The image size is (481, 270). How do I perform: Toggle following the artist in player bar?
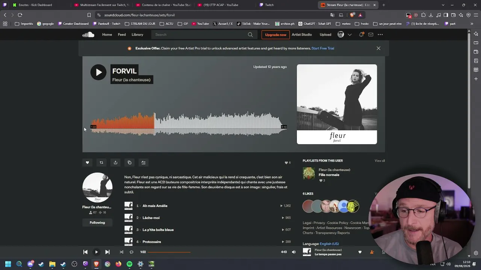coord(372,252)
